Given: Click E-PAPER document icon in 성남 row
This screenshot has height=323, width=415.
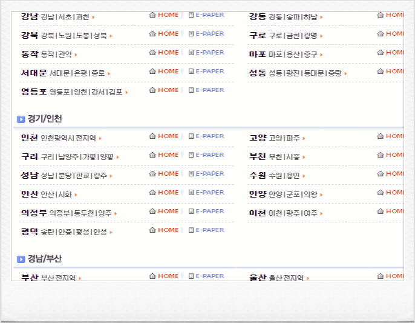Looking at the screenshot, I should click(191, 174).
